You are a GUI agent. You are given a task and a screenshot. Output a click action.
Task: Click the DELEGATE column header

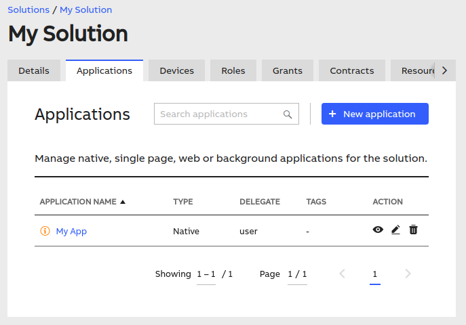[260, 202]
